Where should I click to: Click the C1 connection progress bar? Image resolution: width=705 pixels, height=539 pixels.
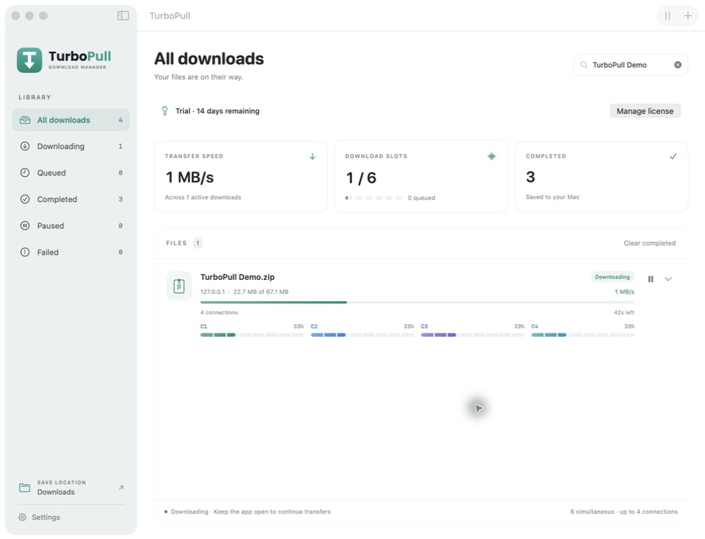[252, 335]
